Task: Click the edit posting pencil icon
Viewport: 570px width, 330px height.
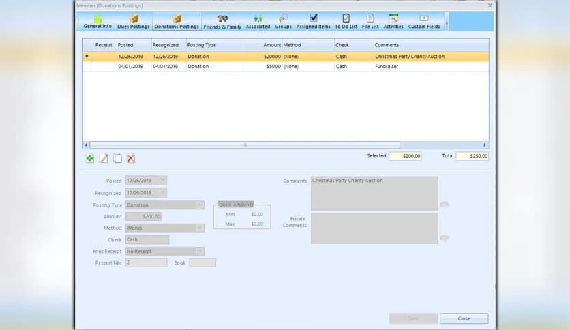Action: (x=104, y=158)
